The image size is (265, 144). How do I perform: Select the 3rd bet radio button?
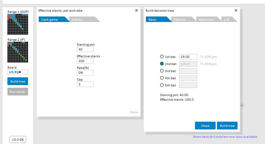(x=162, y=71)
